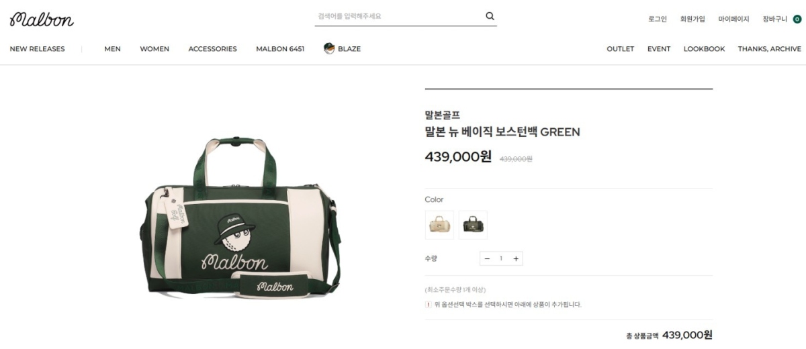Click the search magnifier icon
Image resolution: width=806 pixels, height=349 pixels.
pyautogui.click(x=490, y=16)
